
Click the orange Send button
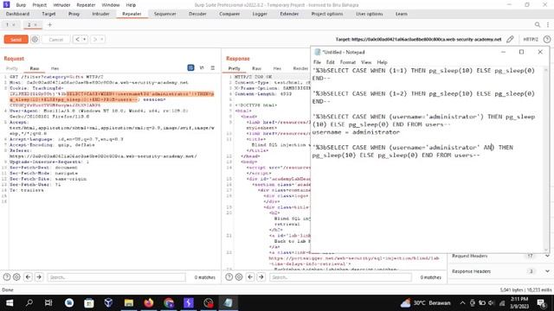16,40
